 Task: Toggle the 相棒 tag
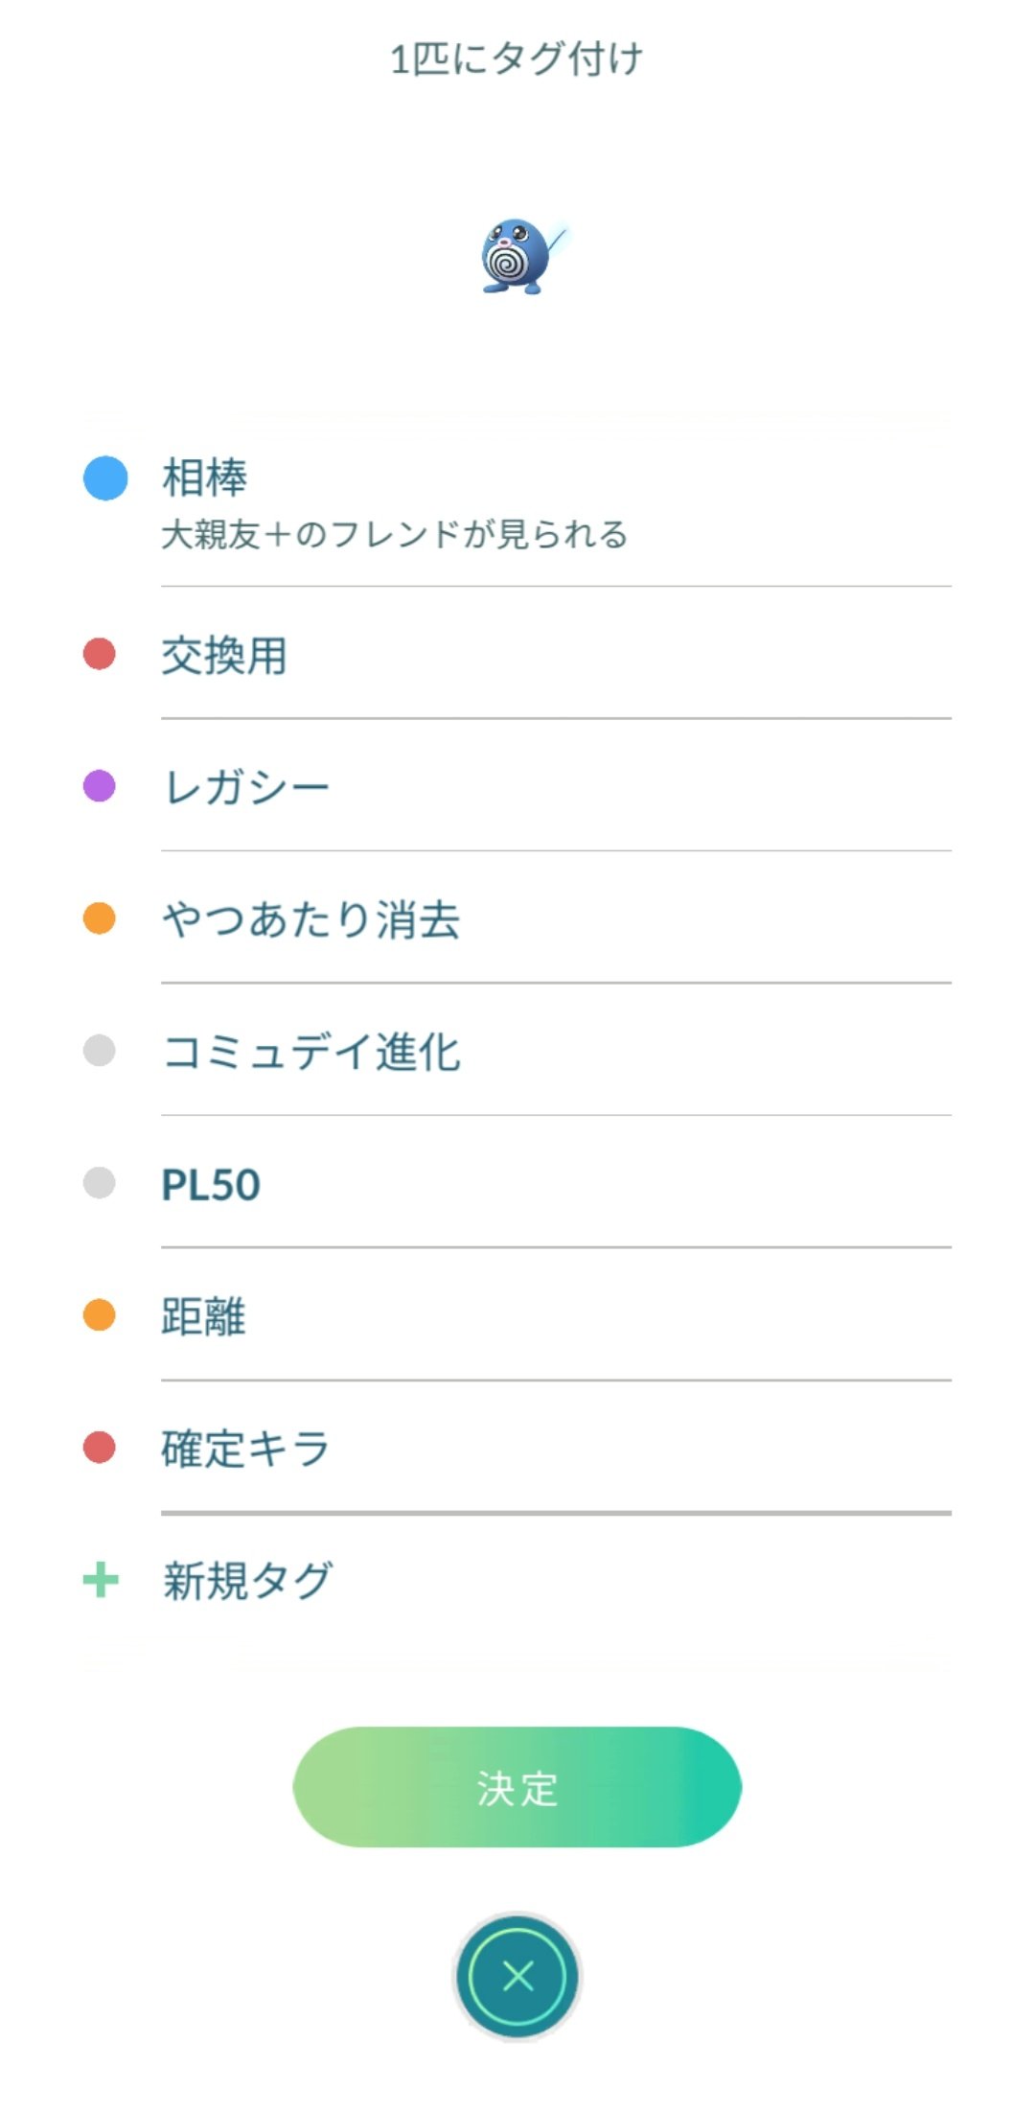[x=205, y=477]
